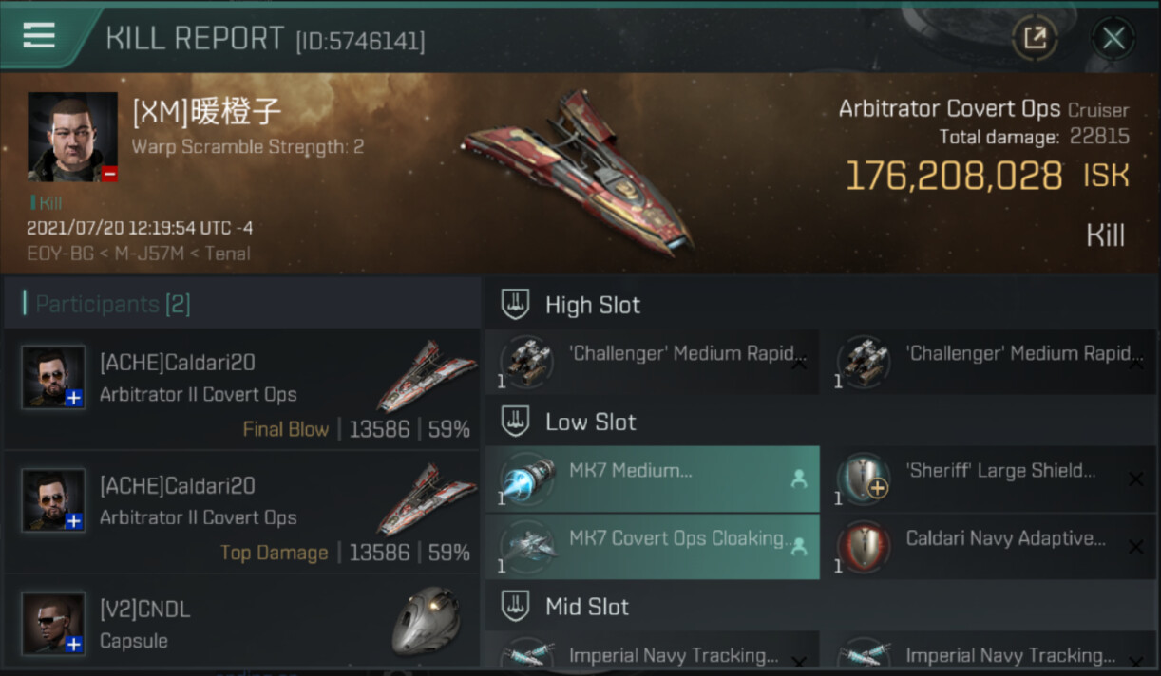1161x676 pixels.
Task: Click the Caldari Navy Adaptive module icon
Action: coord(864,547)
